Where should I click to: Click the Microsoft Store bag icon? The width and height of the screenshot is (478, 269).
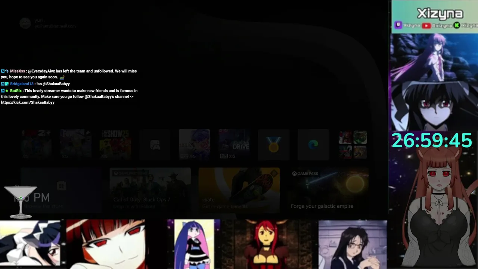tap(61, 186)
